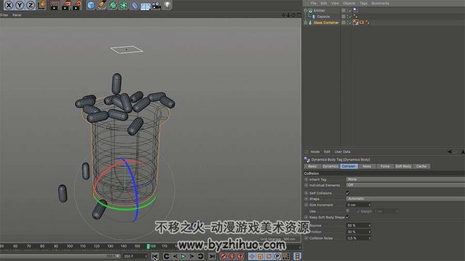The image size is (465, 261).
Task: Add a Camera object icon
Action: pos(157,5)
